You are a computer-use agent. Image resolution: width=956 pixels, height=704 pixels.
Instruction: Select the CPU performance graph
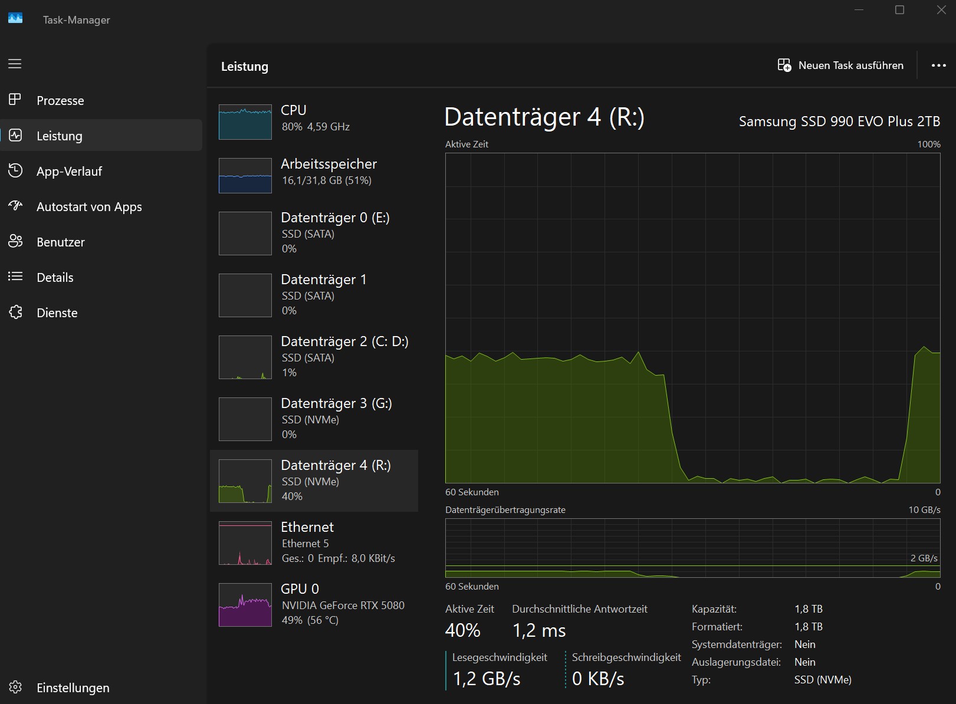click(x=245, y=121)
